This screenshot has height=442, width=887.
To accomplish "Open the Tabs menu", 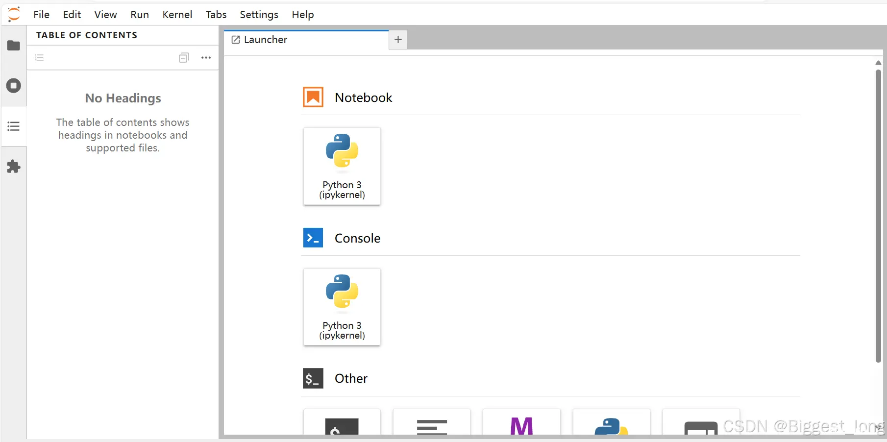I will coord(216,15).
